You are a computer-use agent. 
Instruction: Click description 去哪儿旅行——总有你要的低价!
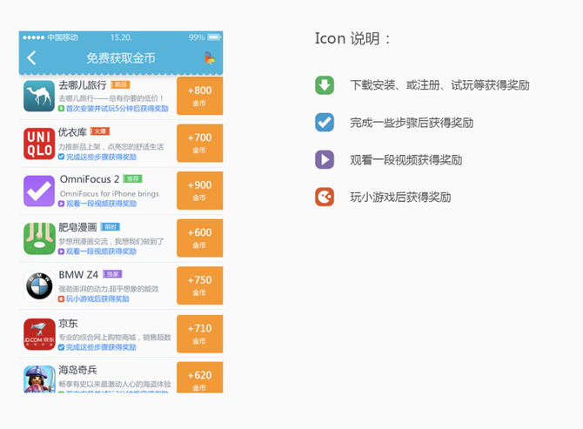click(111, 98)
